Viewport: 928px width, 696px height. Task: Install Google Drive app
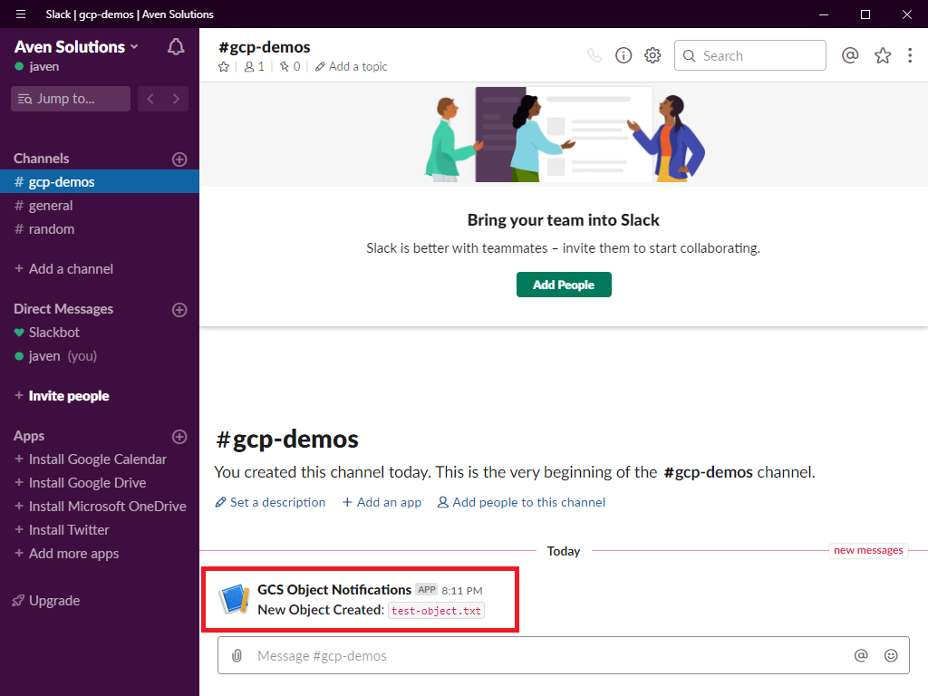pos(81,483)
